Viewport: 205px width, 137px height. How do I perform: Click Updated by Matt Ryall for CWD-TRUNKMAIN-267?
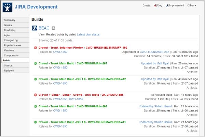[x=155, y=63]
